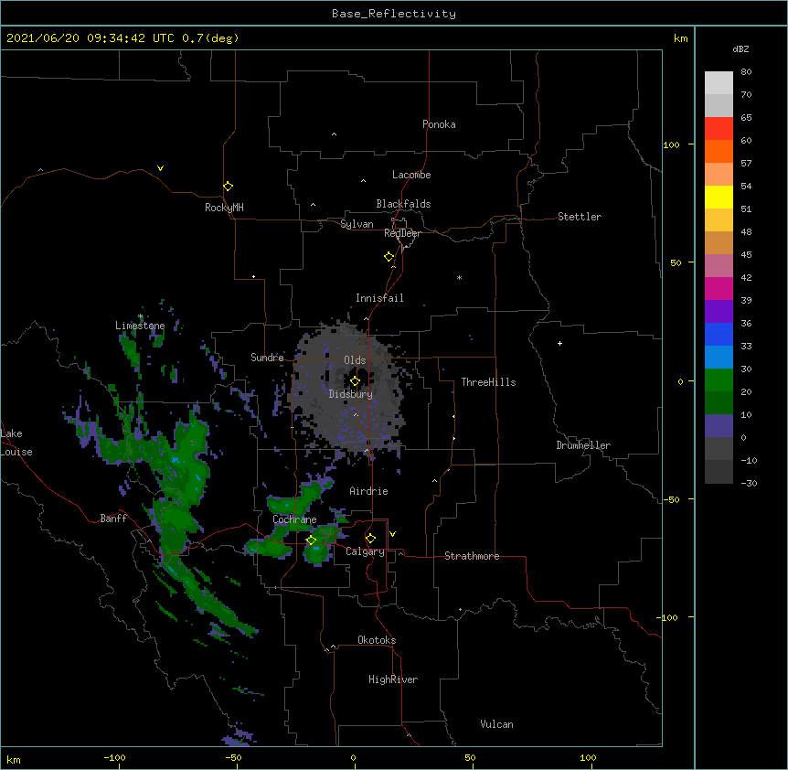Click the Stettler city label
Screen dimensions: 788x770
pyautogui.click(x=580, y=217)
